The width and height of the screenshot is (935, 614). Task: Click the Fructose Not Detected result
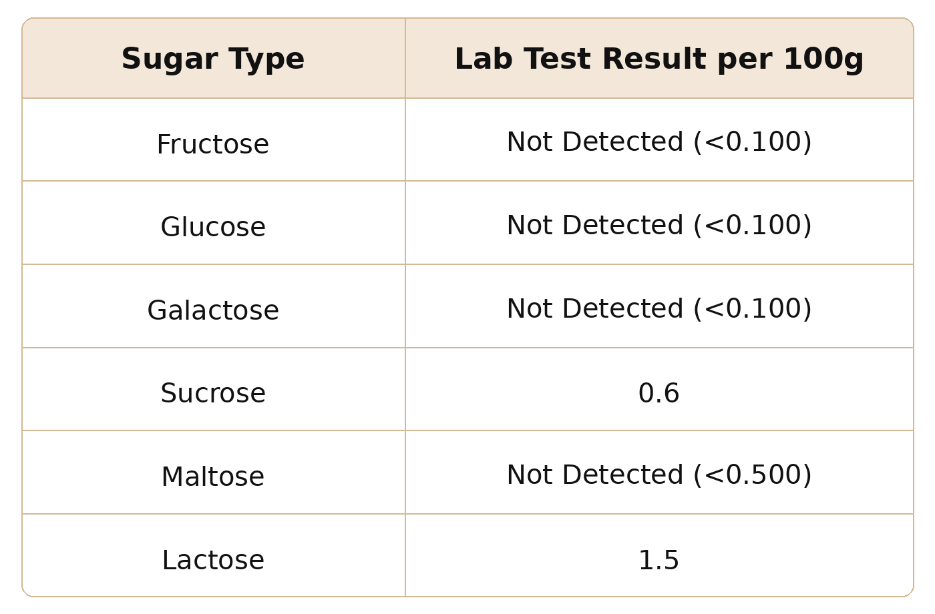pyautogui.click(x=659, y=142)
